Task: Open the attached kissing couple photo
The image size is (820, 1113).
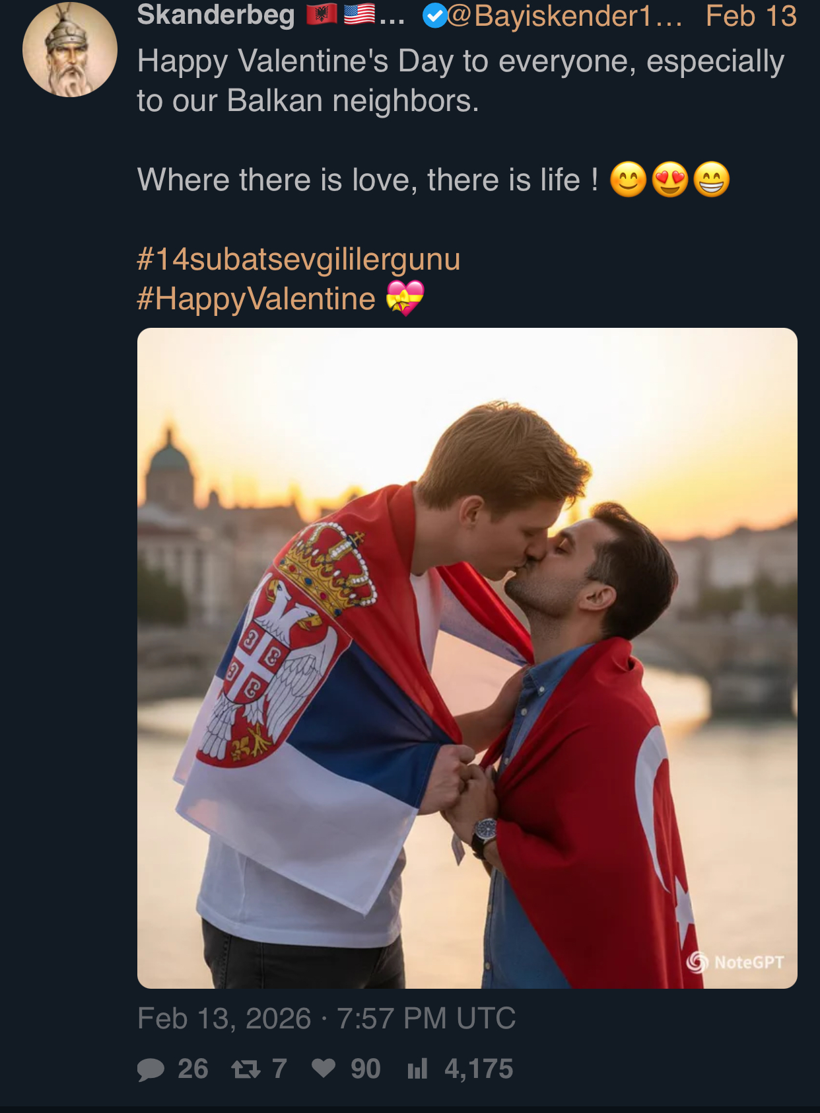Action: 467,658
